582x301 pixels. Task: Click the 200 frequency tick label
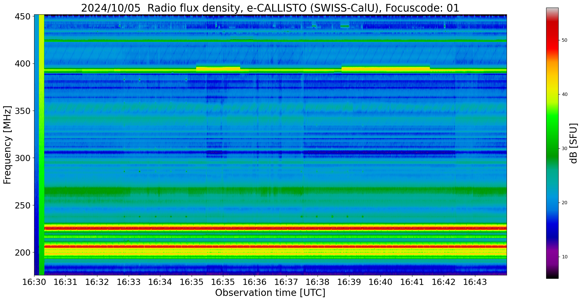click(23, 252)
